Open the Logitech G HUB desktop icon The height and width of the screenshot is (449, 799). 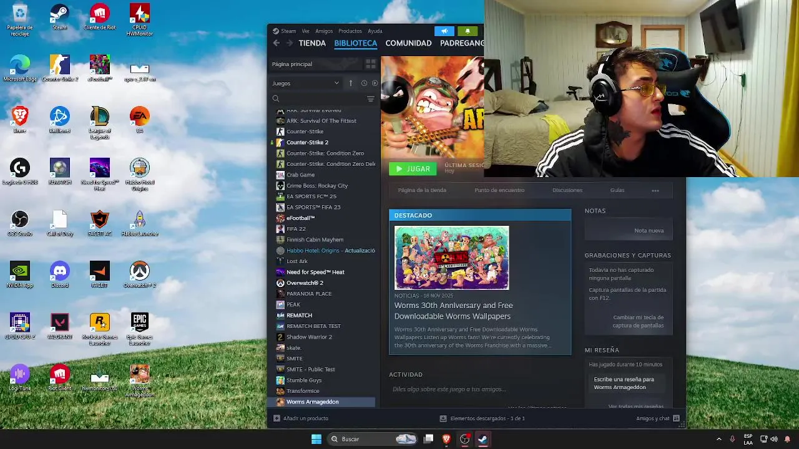pos(20,171)
